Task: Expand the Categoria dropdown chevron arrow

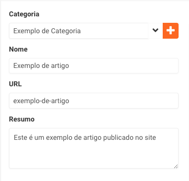Action: point(155,30)
